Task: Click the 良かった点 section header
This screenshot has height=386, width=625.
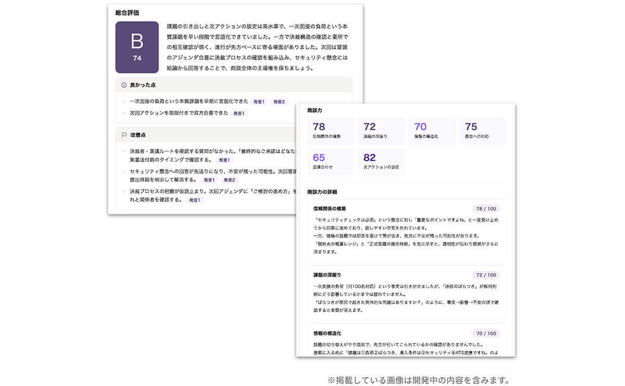Action: (234, 85)
